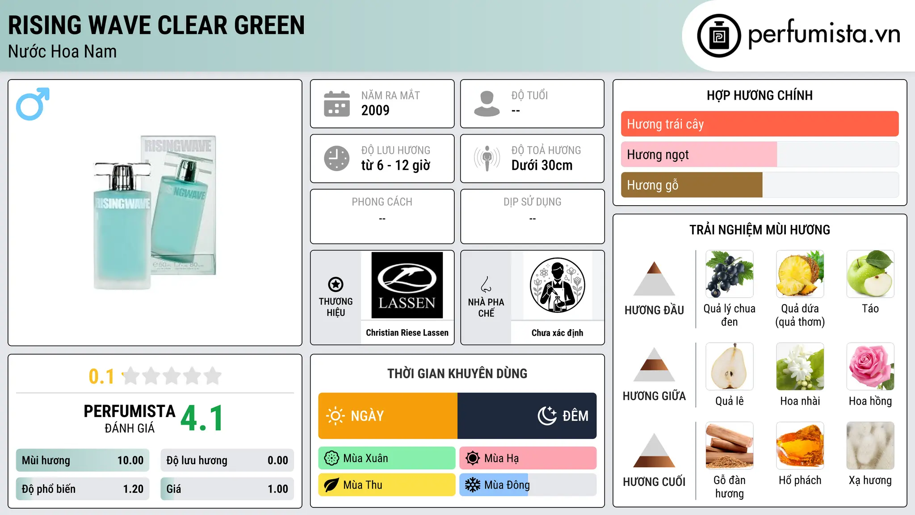Click the HỢP HƯƠNG CHÍNH heading

pos(760,95)
